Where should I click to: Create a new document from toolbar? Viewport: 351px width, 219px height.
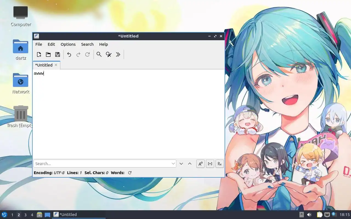click(x=39, y=54)
